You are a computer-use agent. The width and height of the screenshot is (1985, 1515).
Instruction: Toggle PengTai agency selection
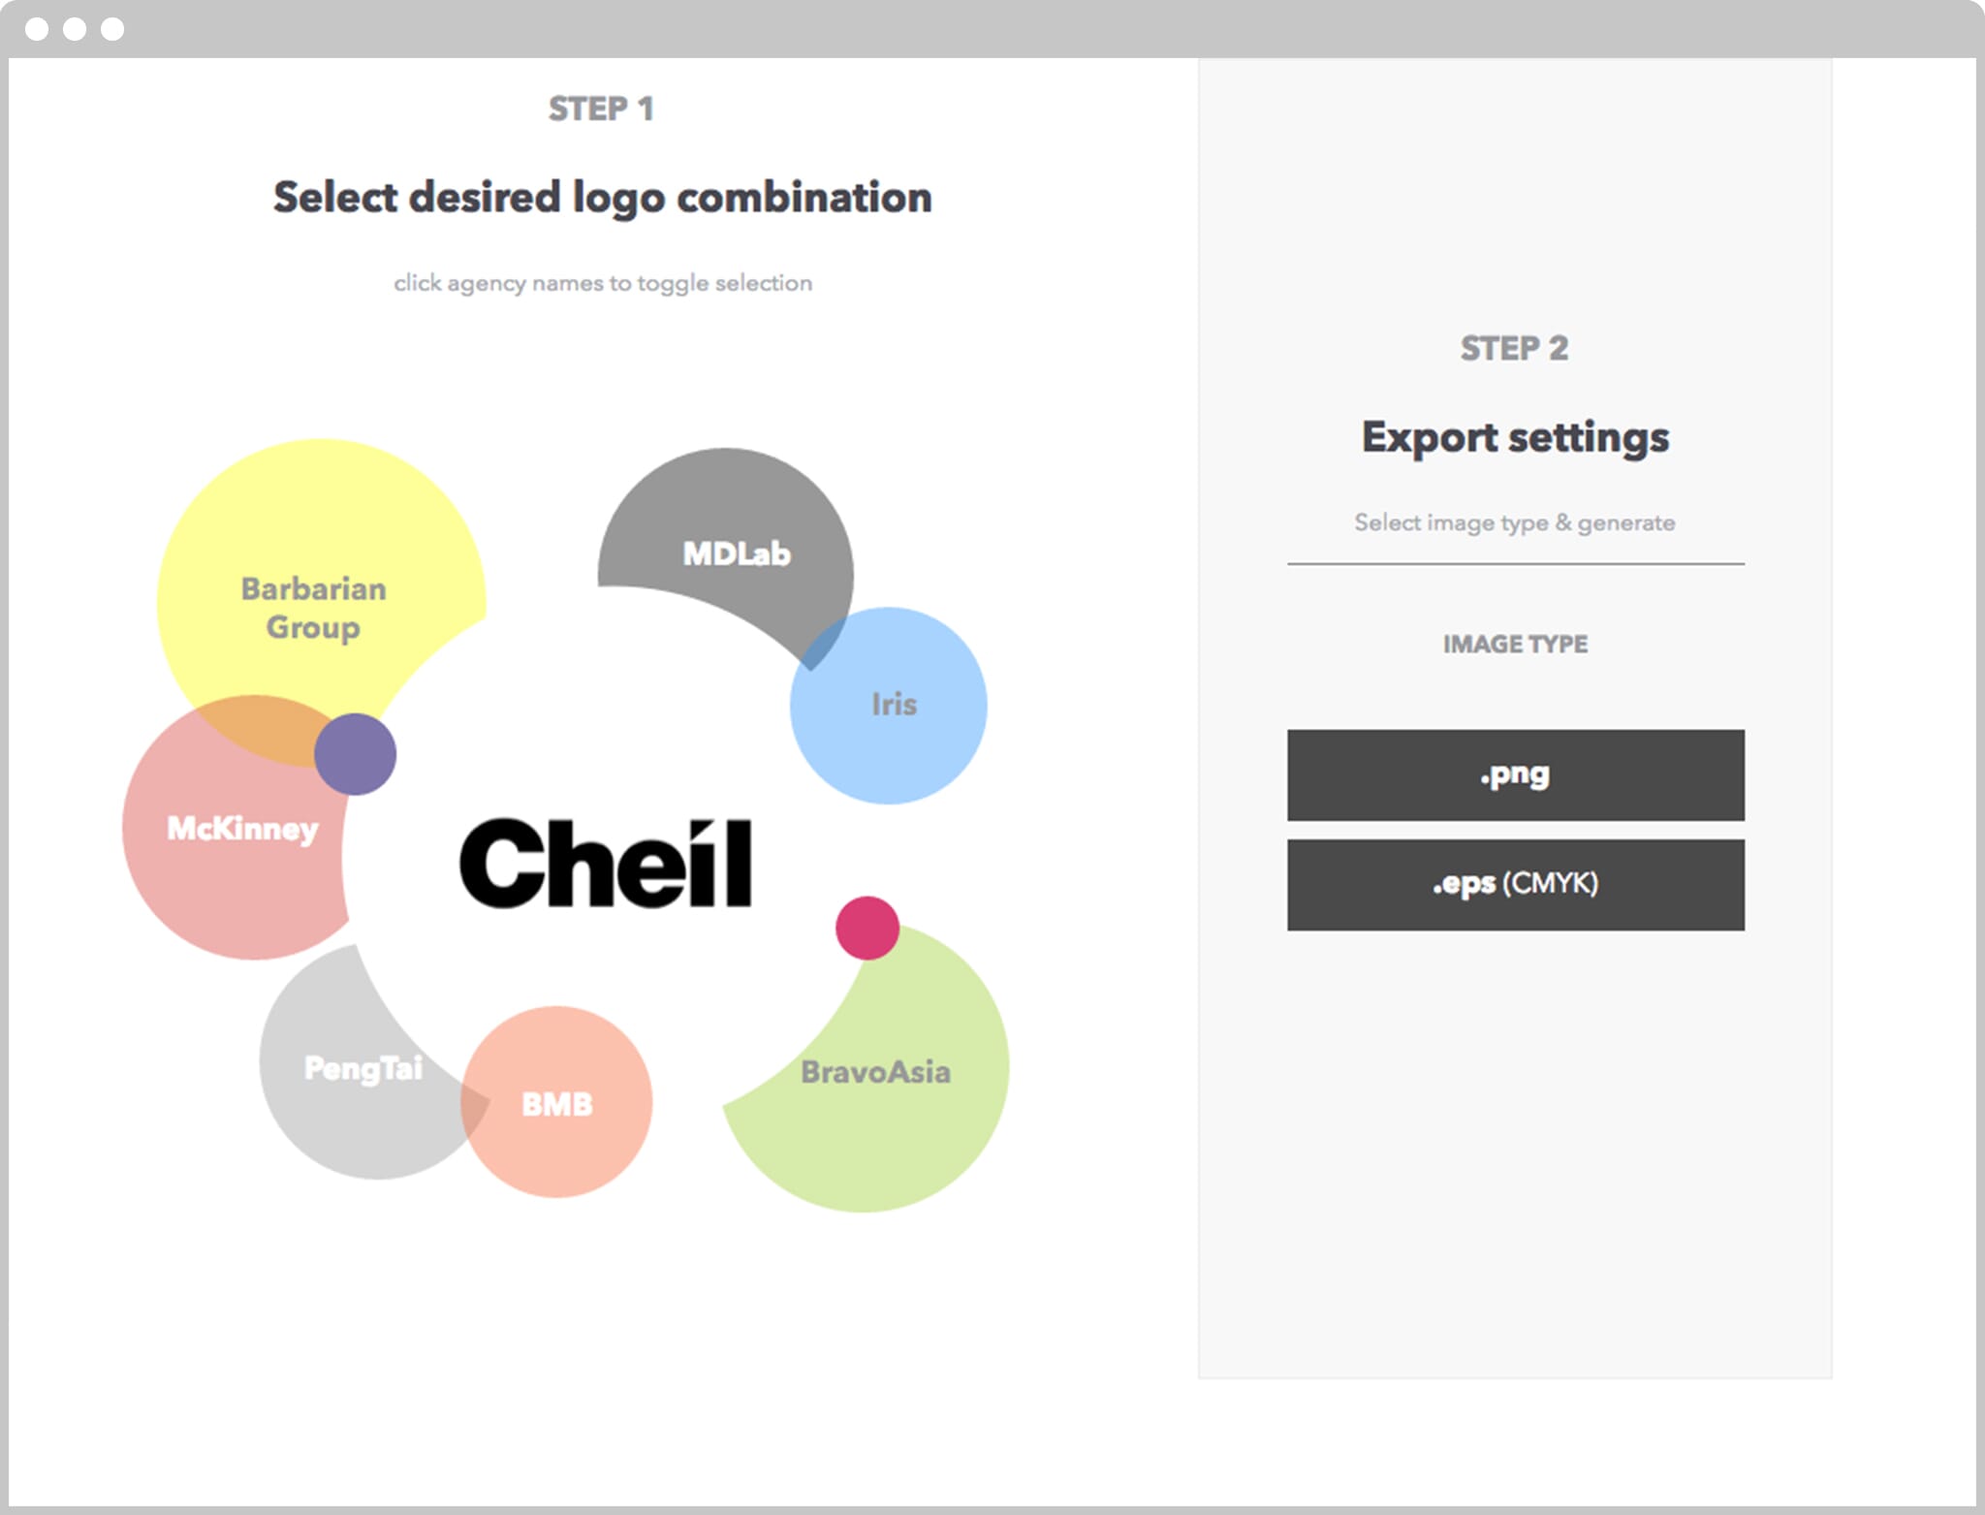click(x=363, y=1068)
